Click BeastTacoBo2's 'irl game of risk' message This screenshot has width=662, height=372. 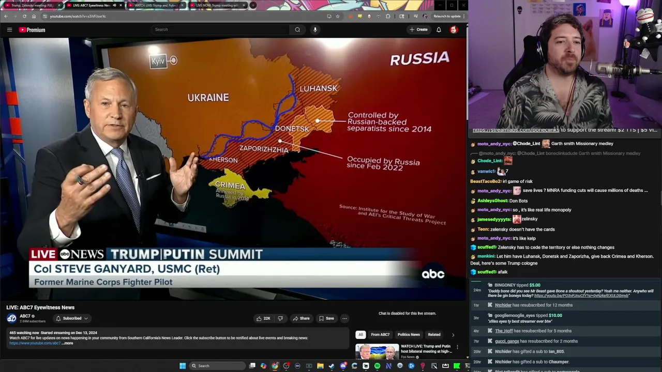501,181
